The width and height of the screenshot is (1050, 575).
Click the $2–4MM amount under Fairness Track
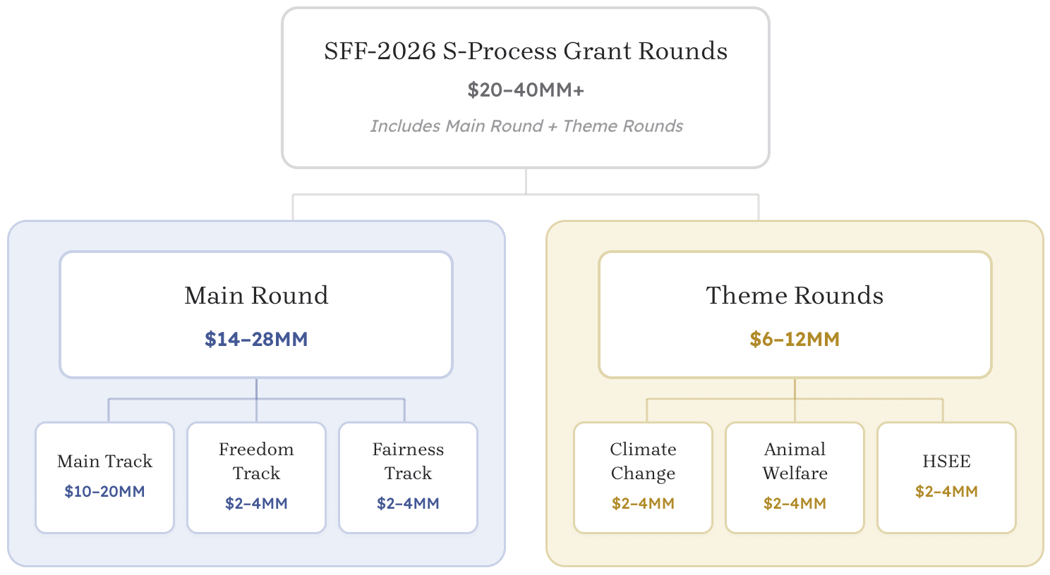click(408, 504)
